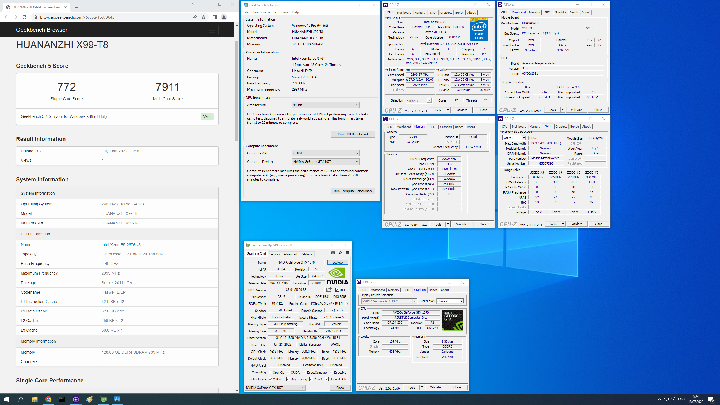The image size is (720, 405).
Task: Open the Compute Device dropdown in Geekbench
Action: coord(326,162)
